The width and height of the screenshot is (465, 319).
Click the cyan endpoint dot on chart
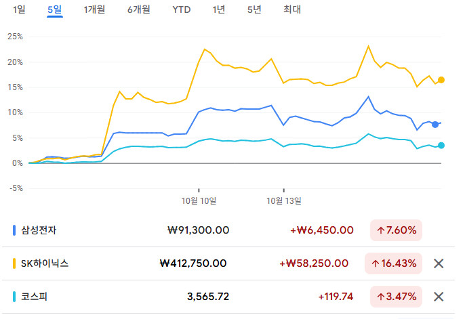click(x=441, y=146)
